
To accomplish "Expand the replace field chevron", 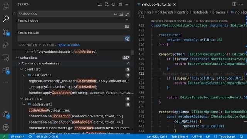I will (15, 14).
